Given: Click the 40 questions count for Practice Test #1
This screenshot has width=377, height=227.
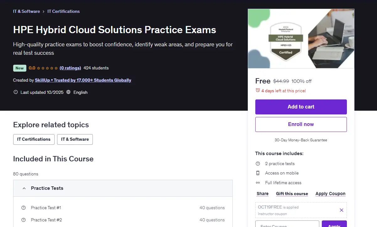Looking at the screenshot, I should point(212,208).
